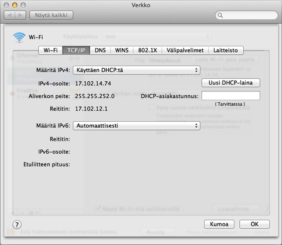
Task: Open the WINS tab
Action: [122, 50]
